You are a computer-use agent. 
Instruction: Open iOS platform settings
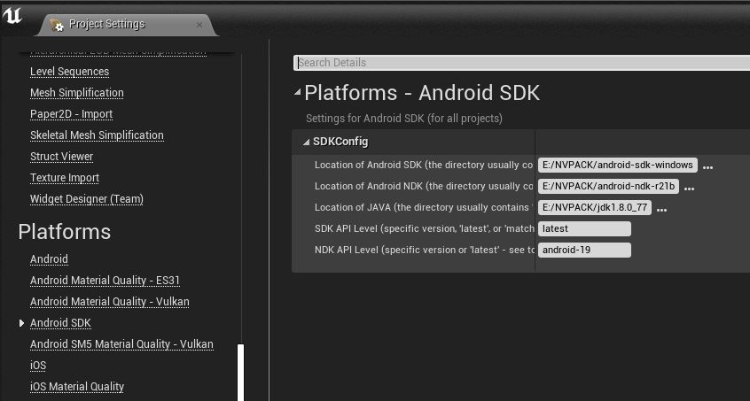[x=38, y=366]
